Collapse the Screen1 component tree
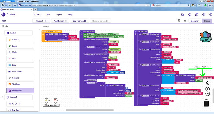The image size is (214, 114). [2, 97]
